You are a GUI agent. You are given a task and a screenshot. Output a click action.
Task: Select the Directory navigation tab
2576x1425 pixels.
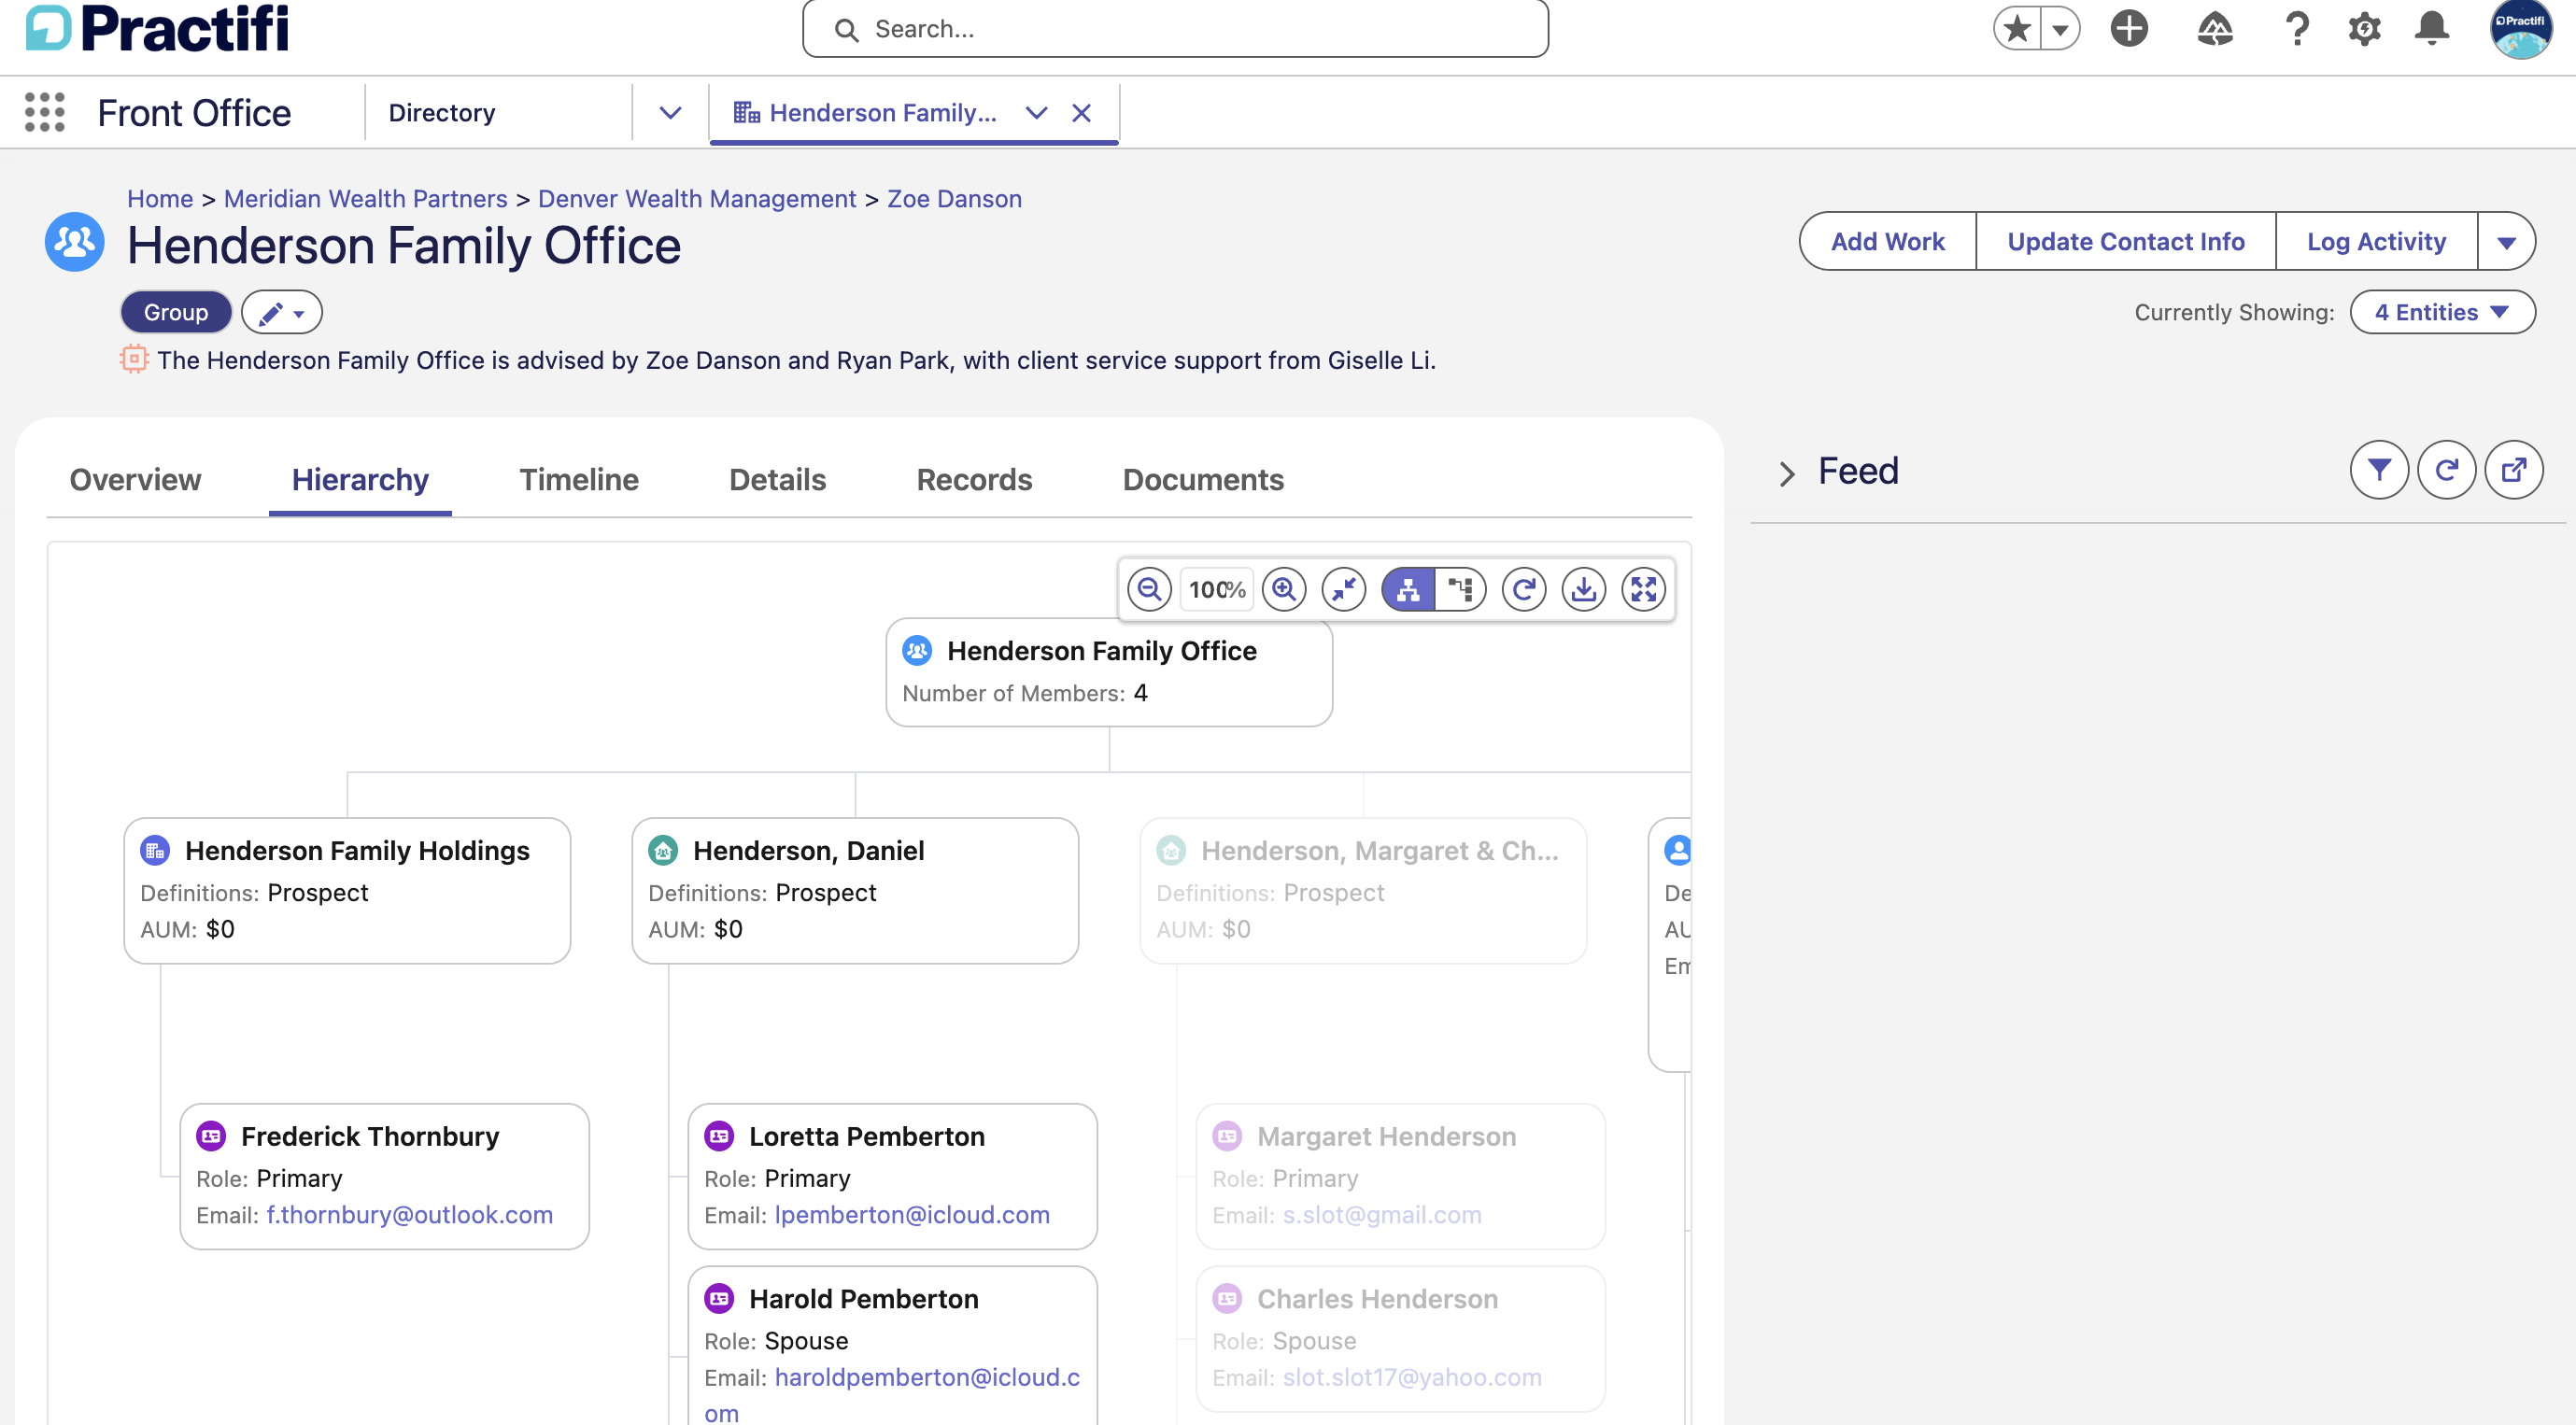442,113
